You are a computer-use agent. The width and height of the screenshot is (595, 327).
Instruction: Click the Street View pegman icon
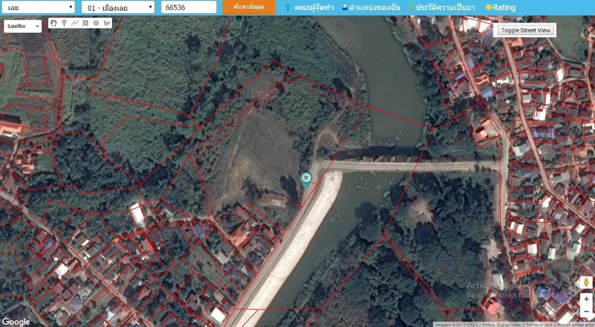coord(586,282)
